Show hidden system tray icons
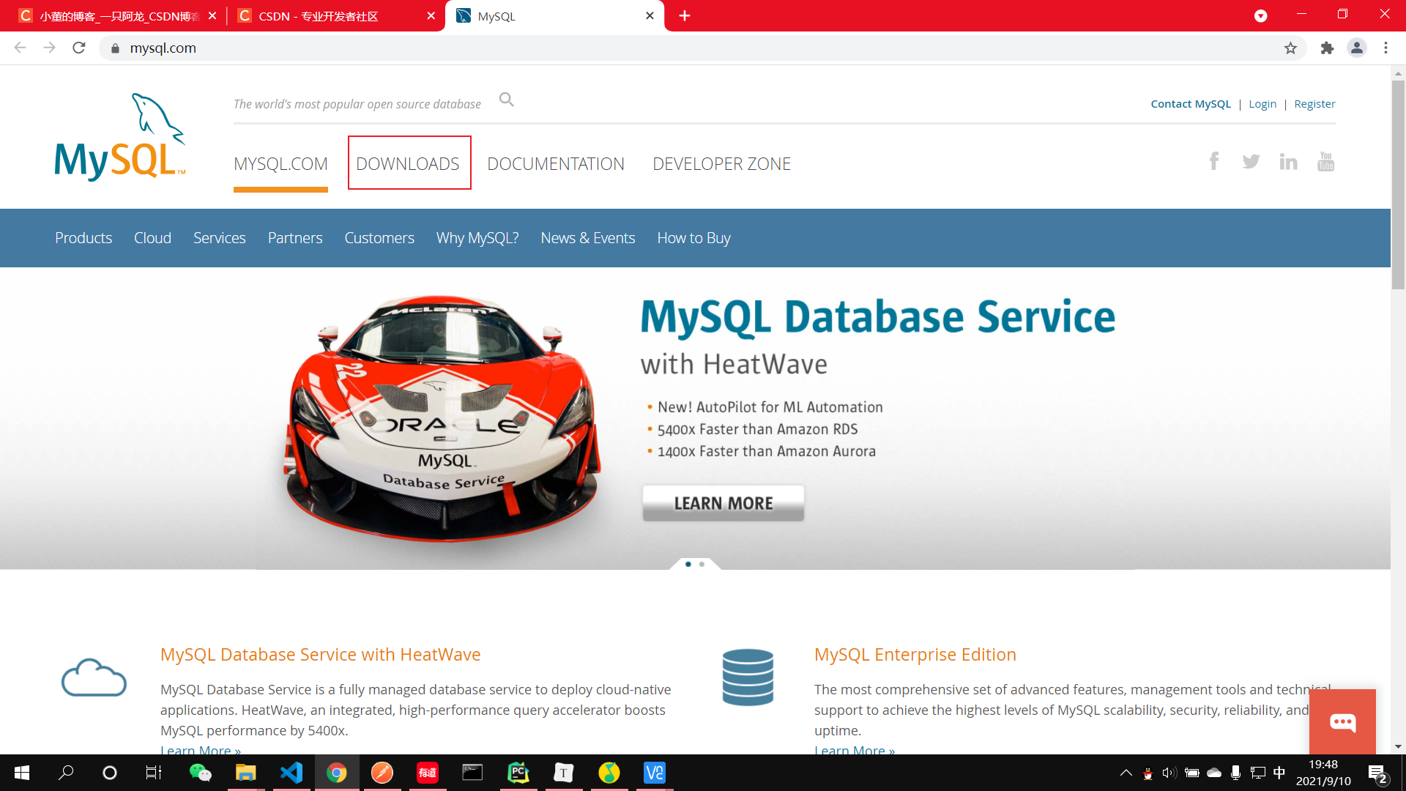The width and height of the screenshot is (1406, 791). [x=1126, y=773]
